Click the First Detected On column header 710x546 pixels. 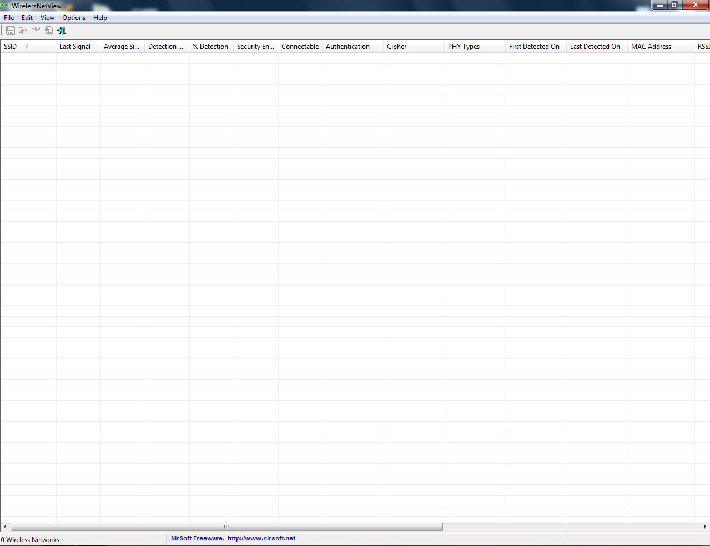pos(536,47)
